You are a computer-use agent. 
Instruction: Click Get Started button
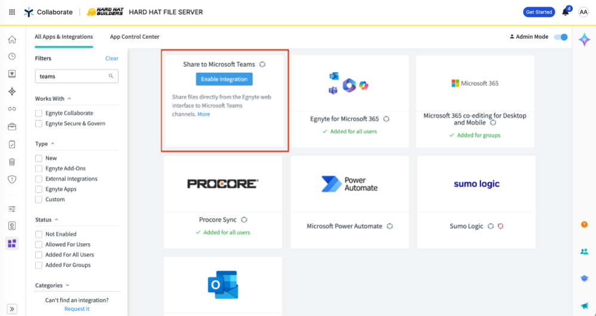click(x=539, y=12)
